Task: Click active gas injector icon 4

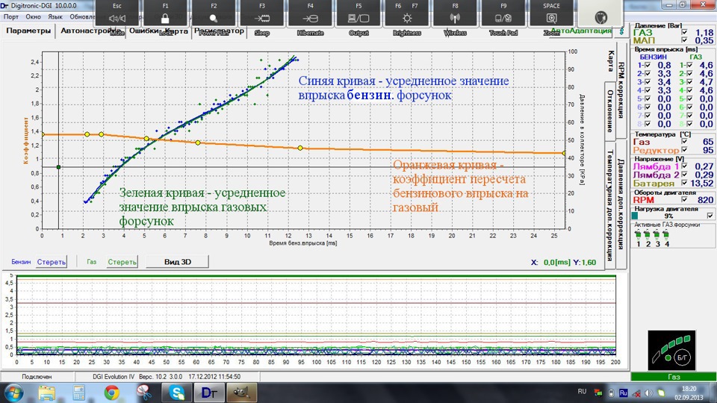Action: click(x=665, y=235)
